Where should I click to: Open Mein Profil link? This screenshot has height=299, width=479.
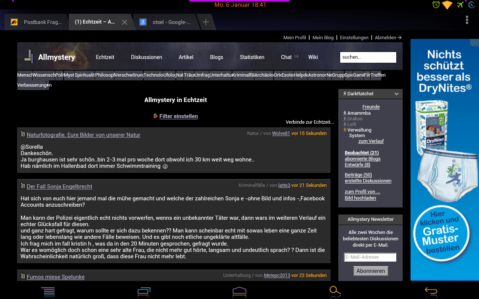click(x=295, y=37)
